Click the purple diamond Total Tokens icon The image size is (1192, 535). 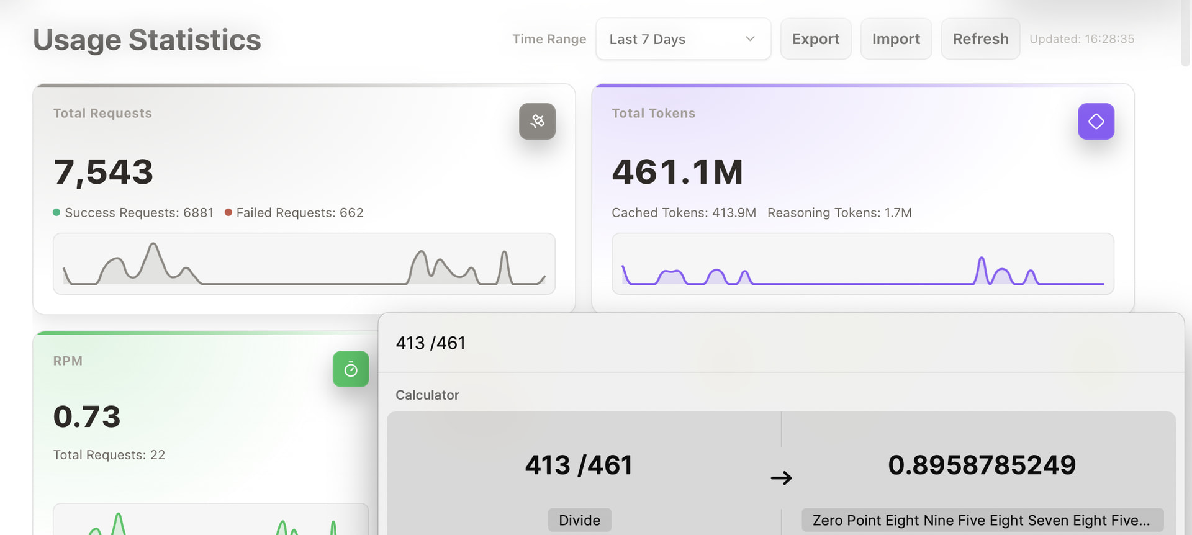[1096, 121]
